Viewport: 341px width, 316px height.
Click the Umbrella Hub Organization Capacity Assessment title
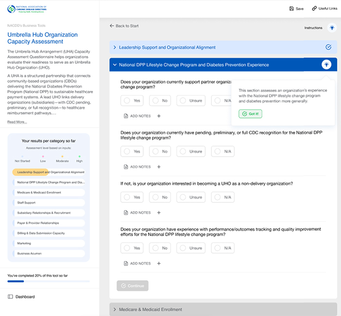tap(42, 38)
